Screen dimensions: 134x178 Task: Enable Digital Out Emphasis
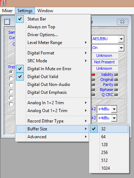[x=53, y=92]
